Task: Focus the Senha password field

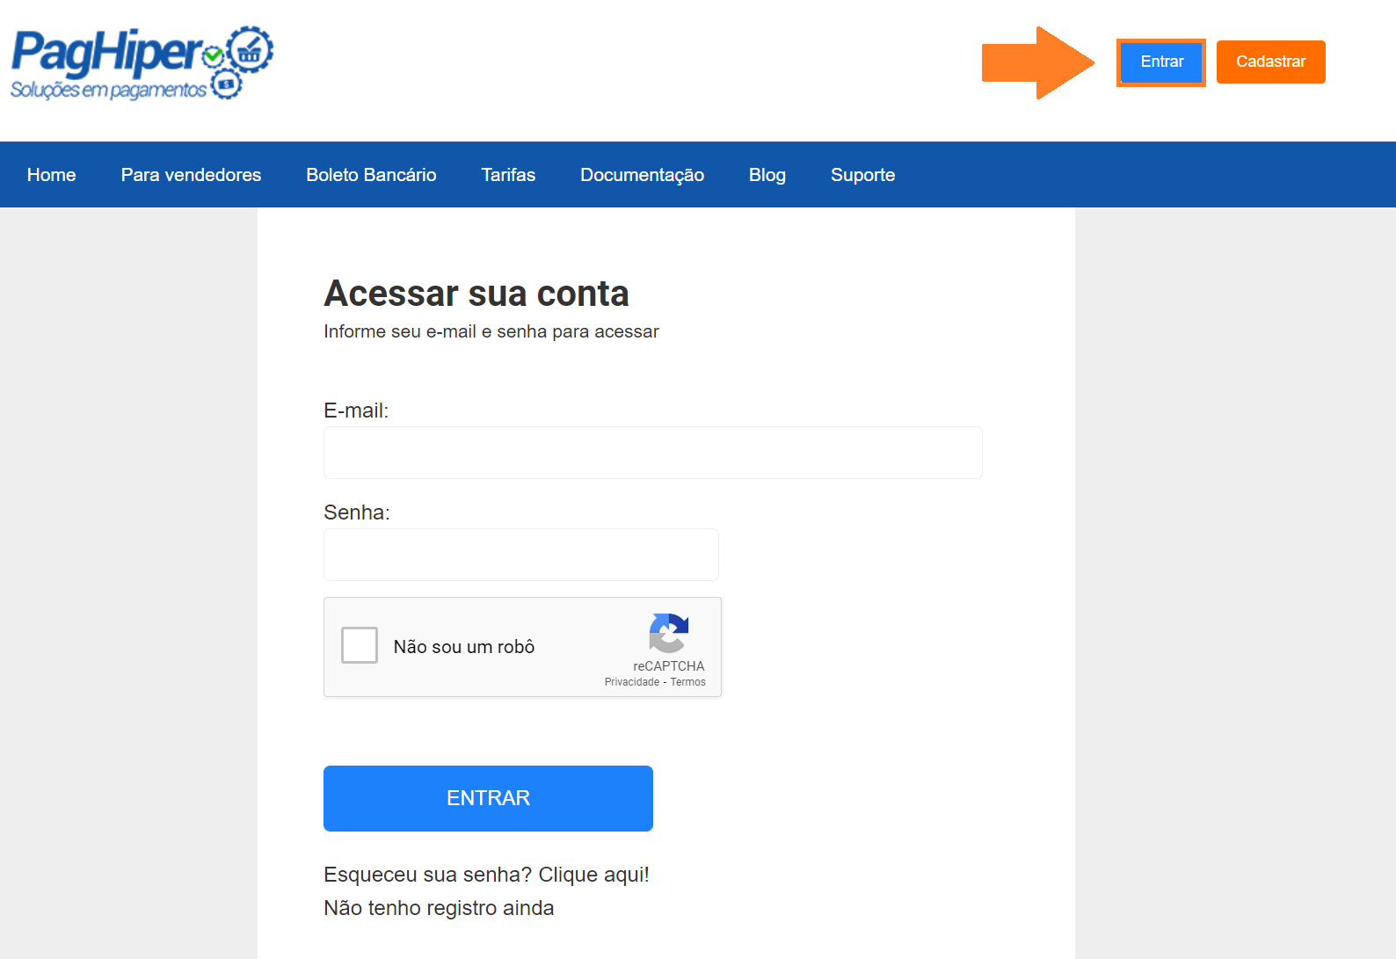Action: [x=521, y=555]
